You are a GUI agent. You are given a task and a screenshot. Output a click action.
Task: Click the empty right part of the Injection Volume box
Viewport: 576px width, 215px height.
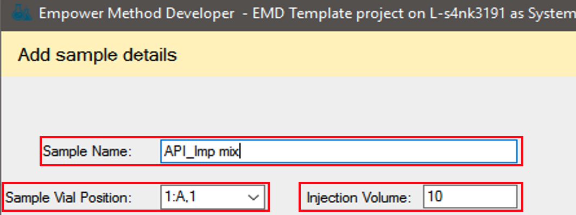481,197
